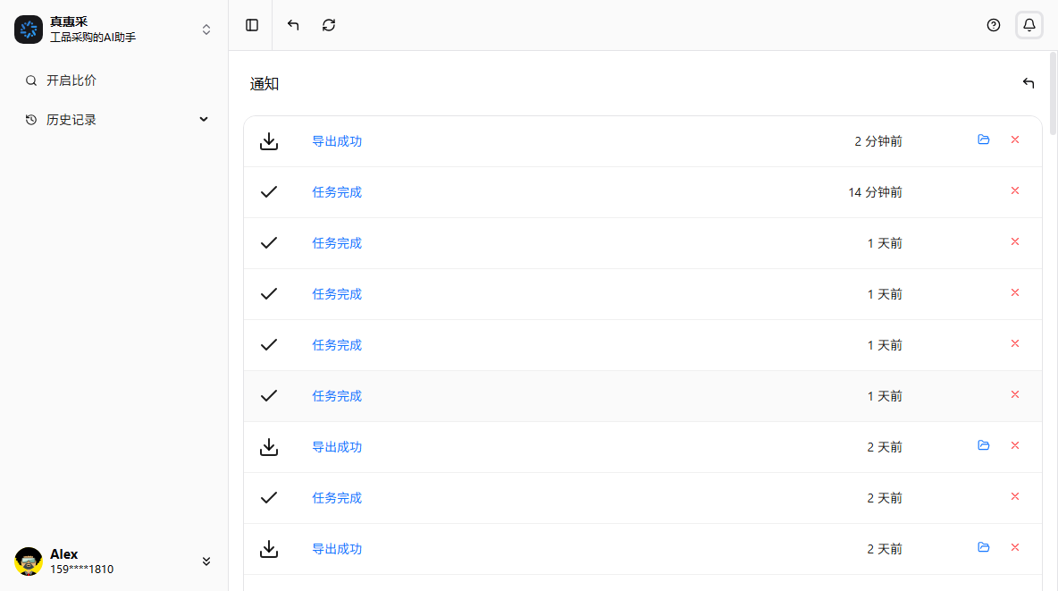This screenshot has height=591, width=1058.
Task: Click the checkmark icon on the second notification
Action: (x=268, y=190)
